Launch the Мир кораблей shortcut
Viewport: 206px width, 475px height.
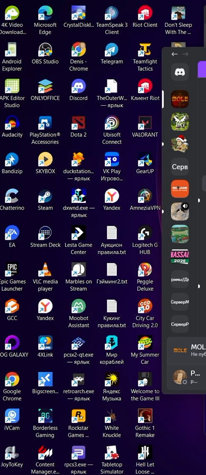pos(112,343)
